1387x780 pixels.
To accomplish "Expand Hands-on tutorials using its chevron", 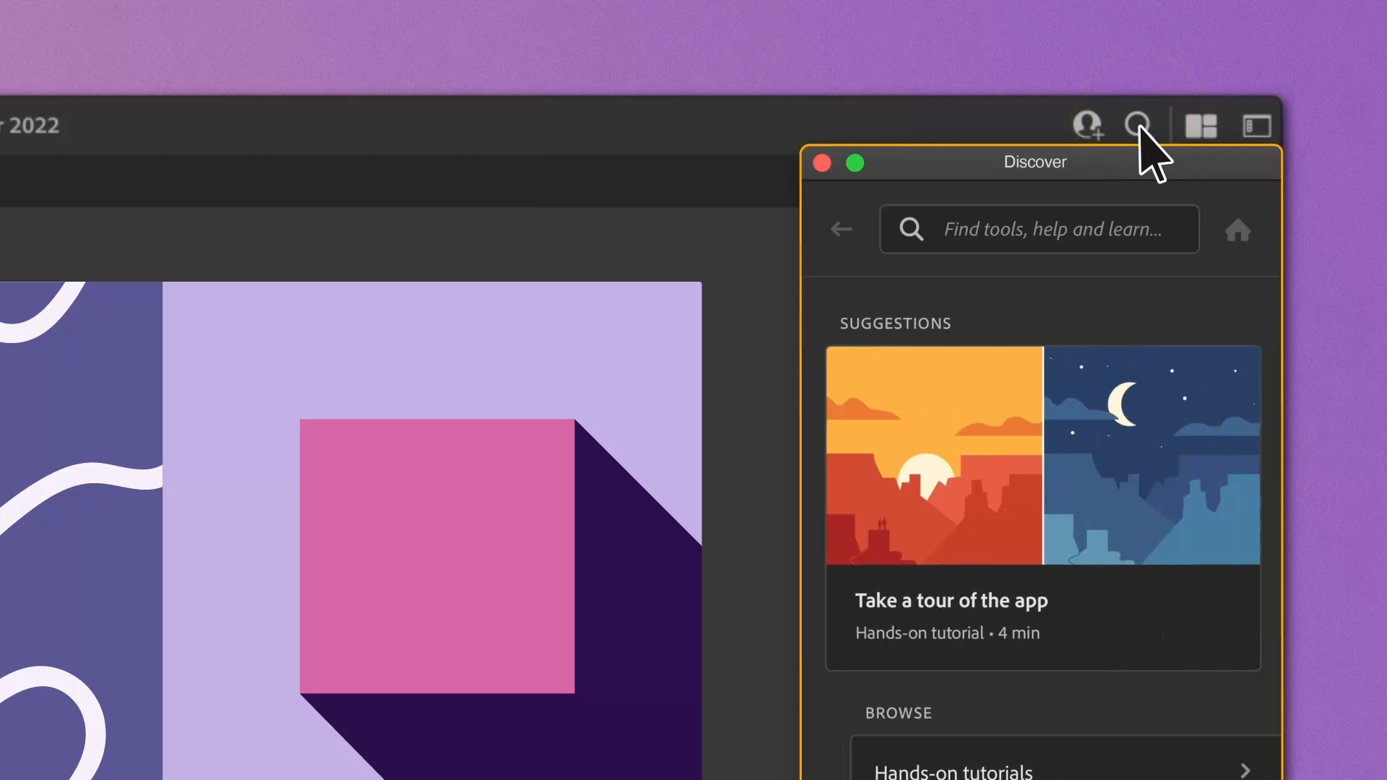I will (1245, 770).
